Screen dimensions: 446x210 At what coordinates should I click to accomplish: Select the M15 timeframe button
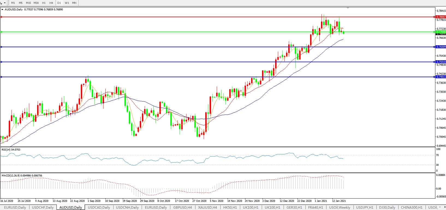coord(28,3)
